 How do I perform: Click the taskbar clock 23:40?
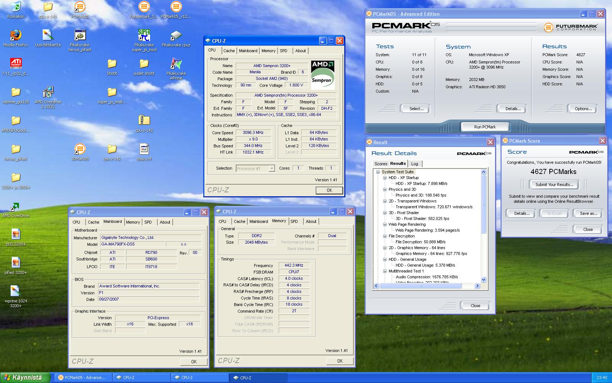[602, 378]
